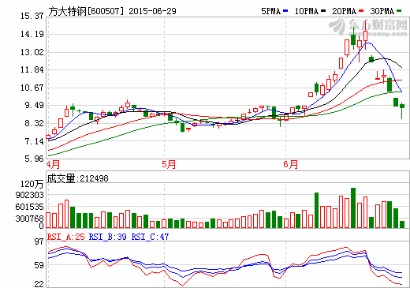
Task: Click the 10.67 price axis label
Action: 32,88
